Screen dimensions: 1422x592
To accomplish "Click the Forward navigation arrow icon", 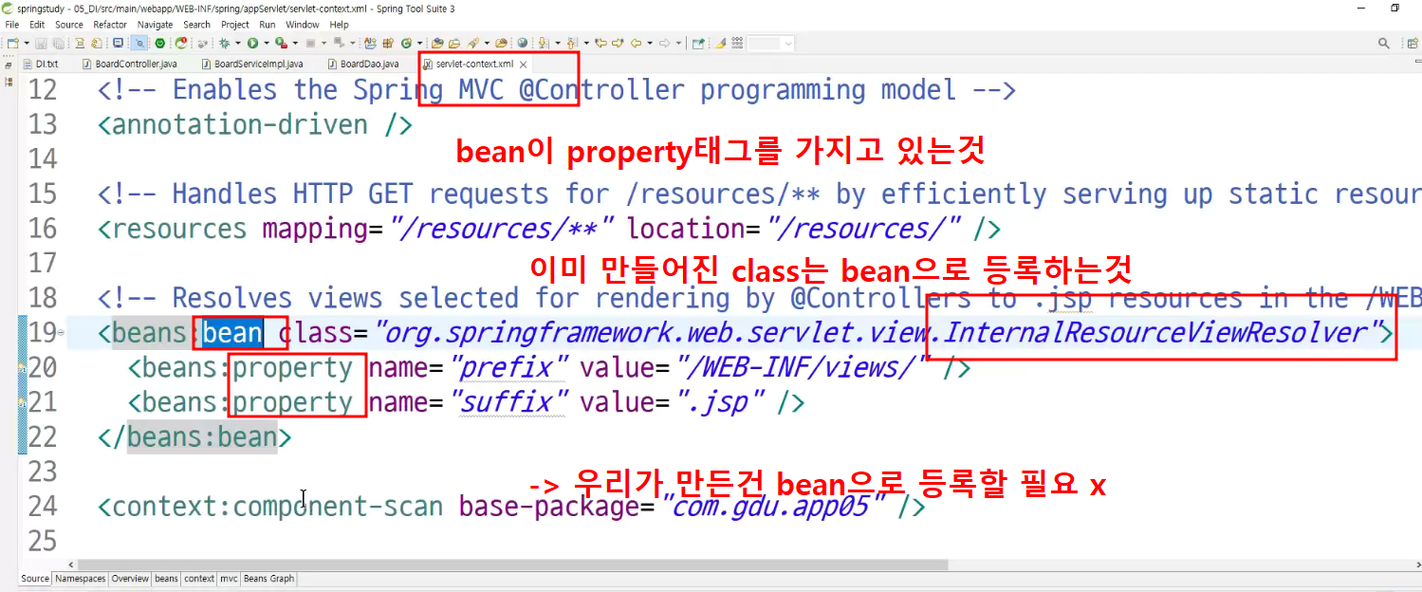I will pos(664,43).
